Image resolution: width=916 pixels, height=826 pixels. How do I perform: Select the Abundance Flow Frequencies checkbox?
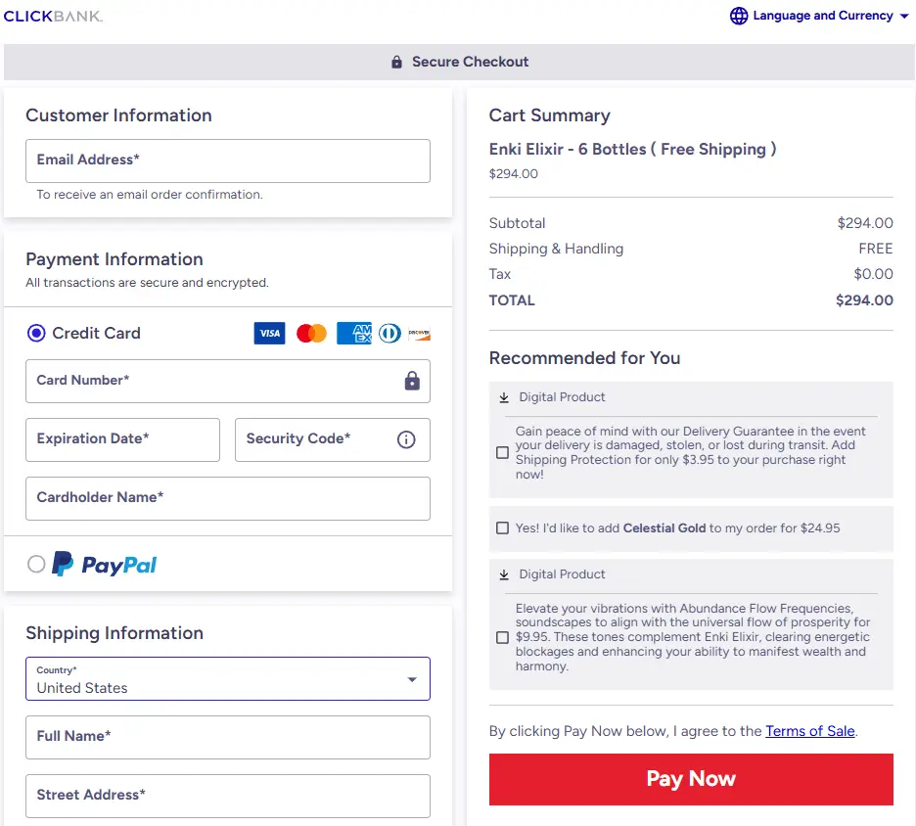pyautogui.click(x=502, y=637)
